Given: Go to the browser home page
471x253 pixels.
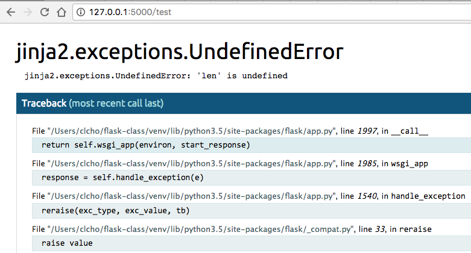Looking at the screenshot, I should (61, 11).
